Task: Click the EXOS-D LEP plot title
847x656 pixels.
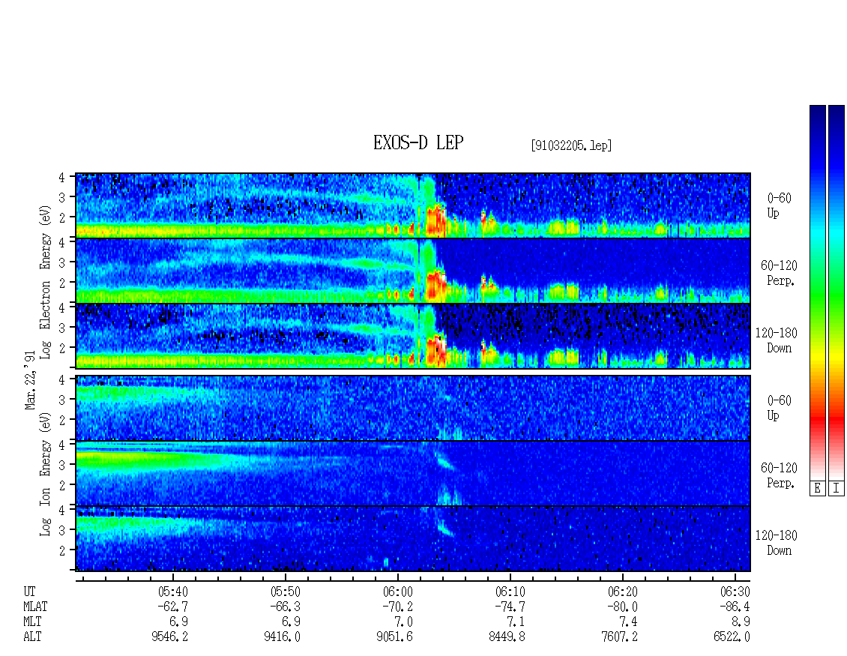Action: 418,142
